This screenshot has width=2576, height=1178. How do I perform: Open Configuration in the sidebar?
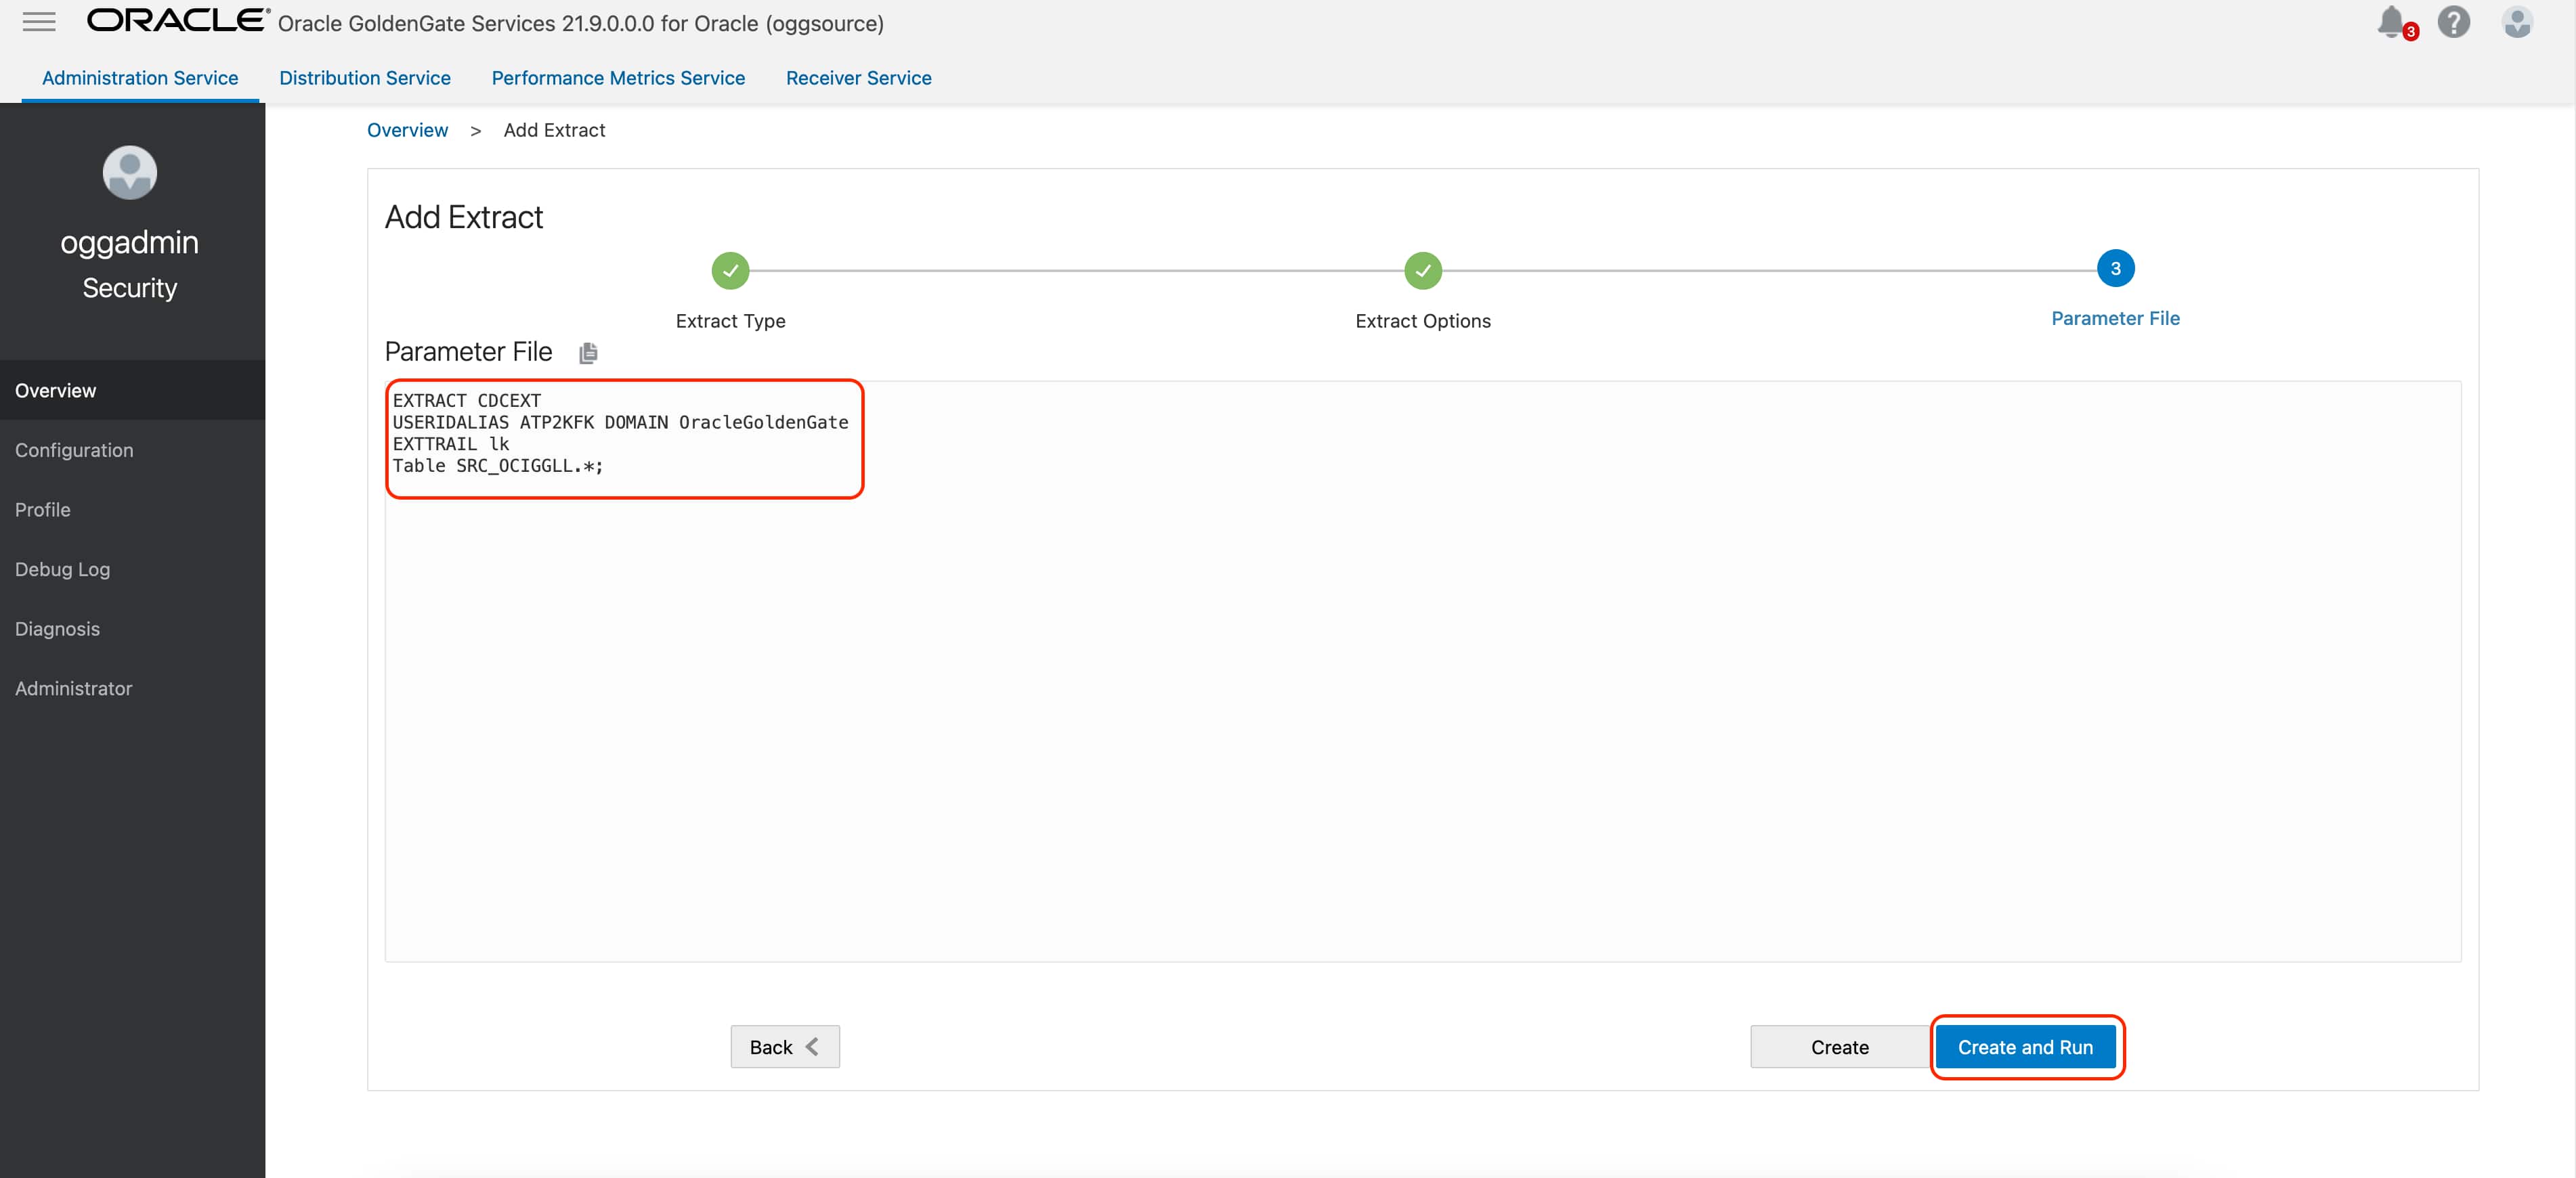tap(74, 450)
